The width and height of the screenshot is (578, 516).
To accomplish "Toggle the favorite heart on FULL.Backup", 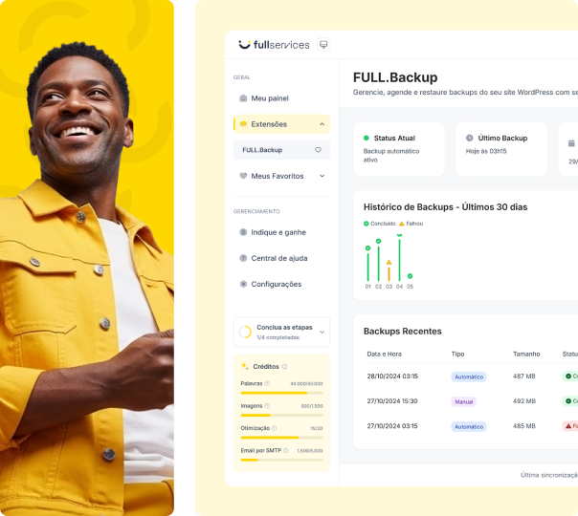I will [x=318, y=150].
